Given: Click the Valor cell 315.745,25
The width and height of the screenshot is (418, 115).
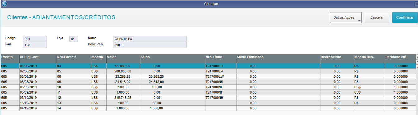Looking at the screenshot, I should pos(123,97).
